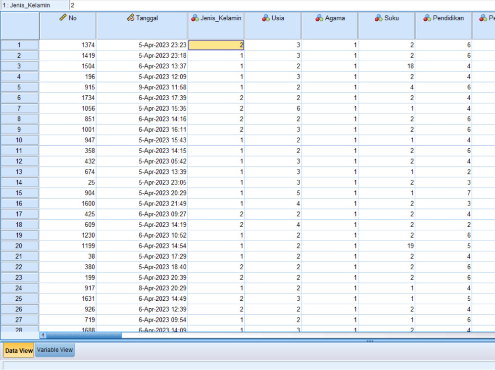Click Tanggal cell '5-Apr-2023 23:23'

[142, 45]
